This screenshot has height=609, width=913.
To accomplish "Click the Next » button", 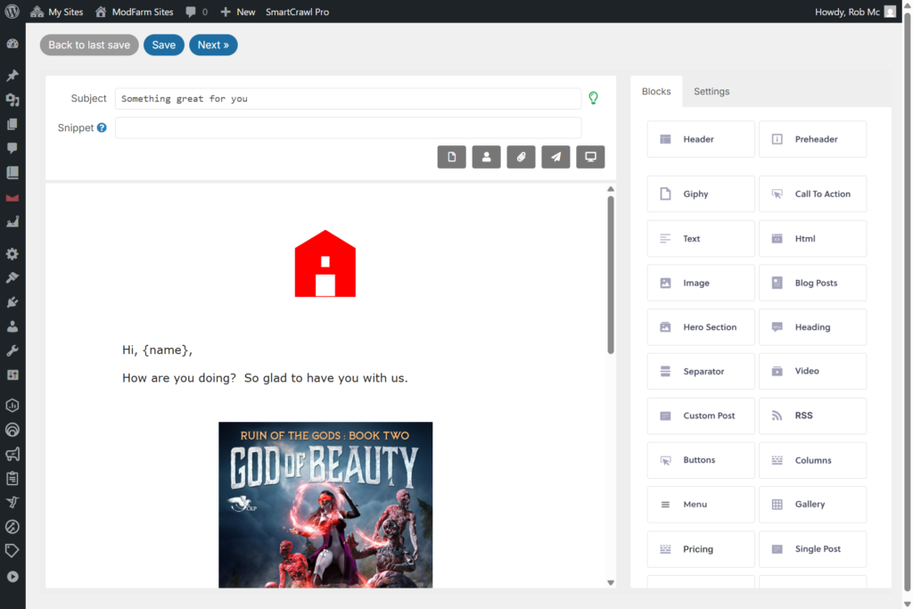I will 213,45.
